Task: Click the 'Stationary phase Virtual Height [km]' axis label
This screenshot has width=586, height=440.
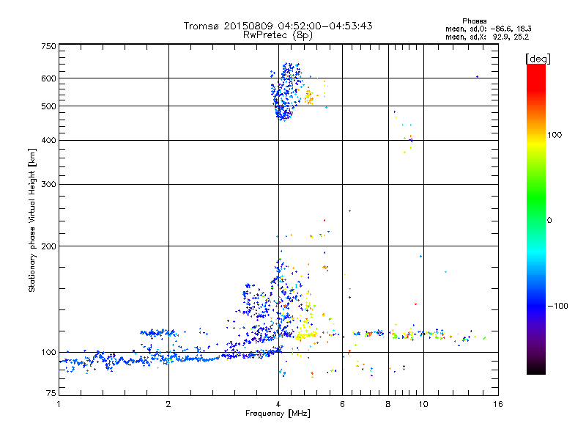Action: 32,221
